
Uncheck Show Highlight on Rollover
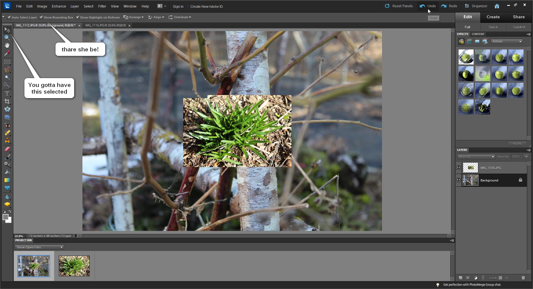[77, 17]
